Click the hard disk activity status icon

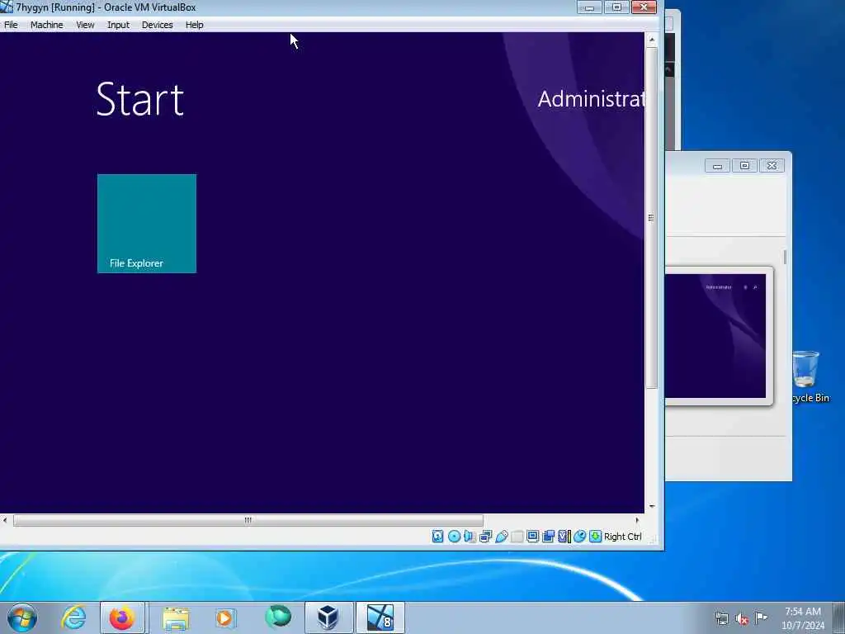pos(437,537)
